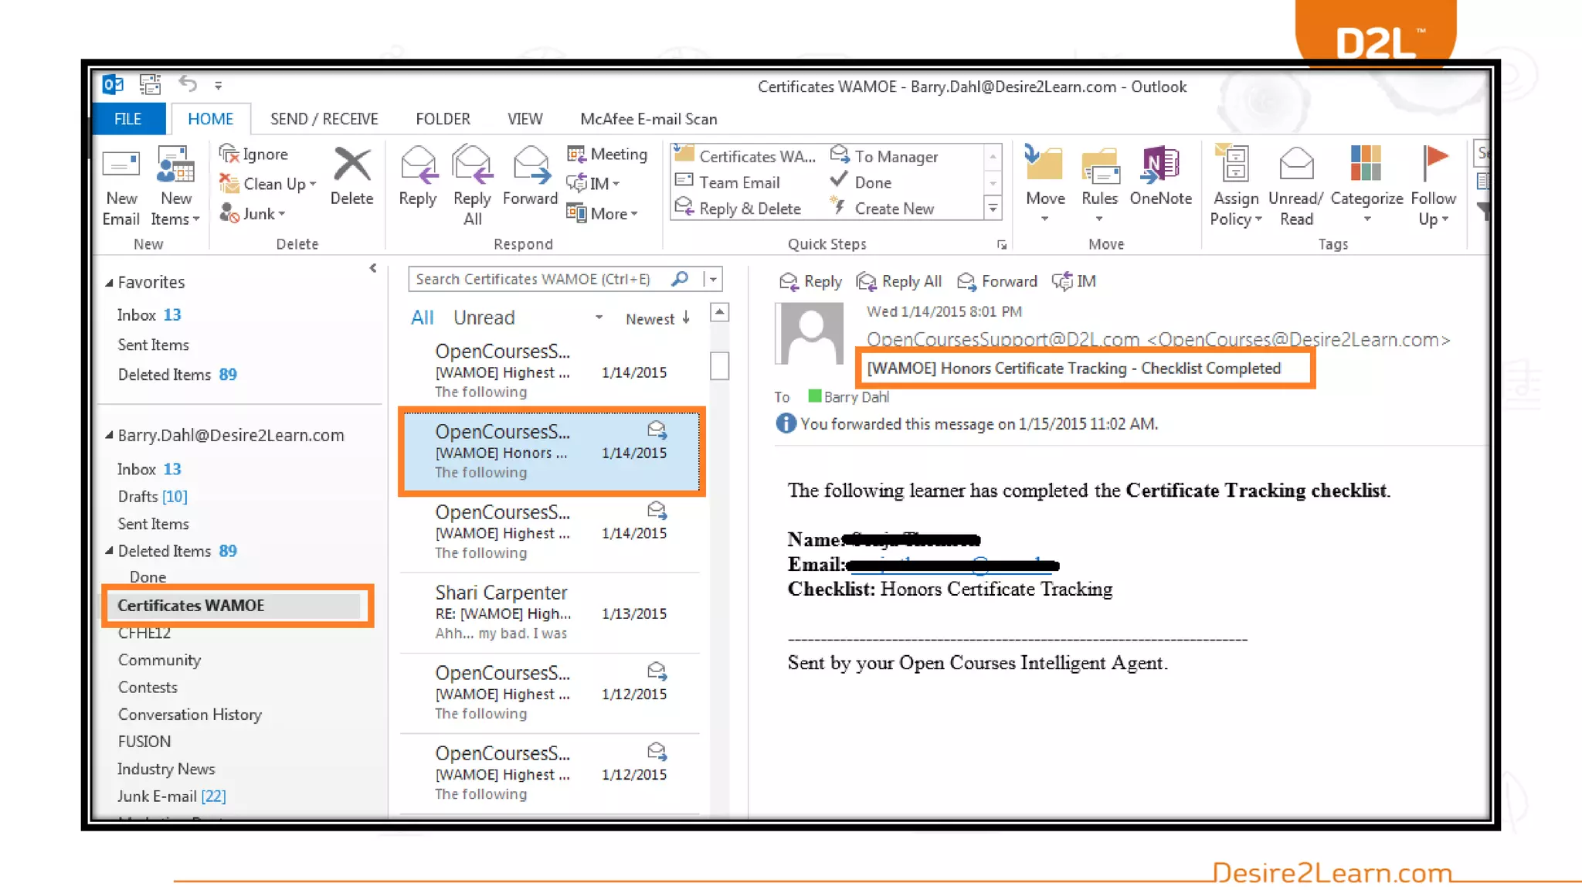Open the More respond options dropdown

click(x=603, y=213)
